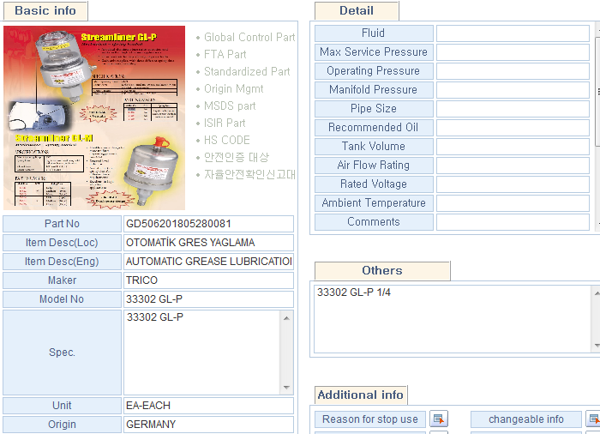Image resolution: width=600 pixels, height=434 pixels.
Task: Click the Item Desc(Loc) field
Action: (208, 243)
